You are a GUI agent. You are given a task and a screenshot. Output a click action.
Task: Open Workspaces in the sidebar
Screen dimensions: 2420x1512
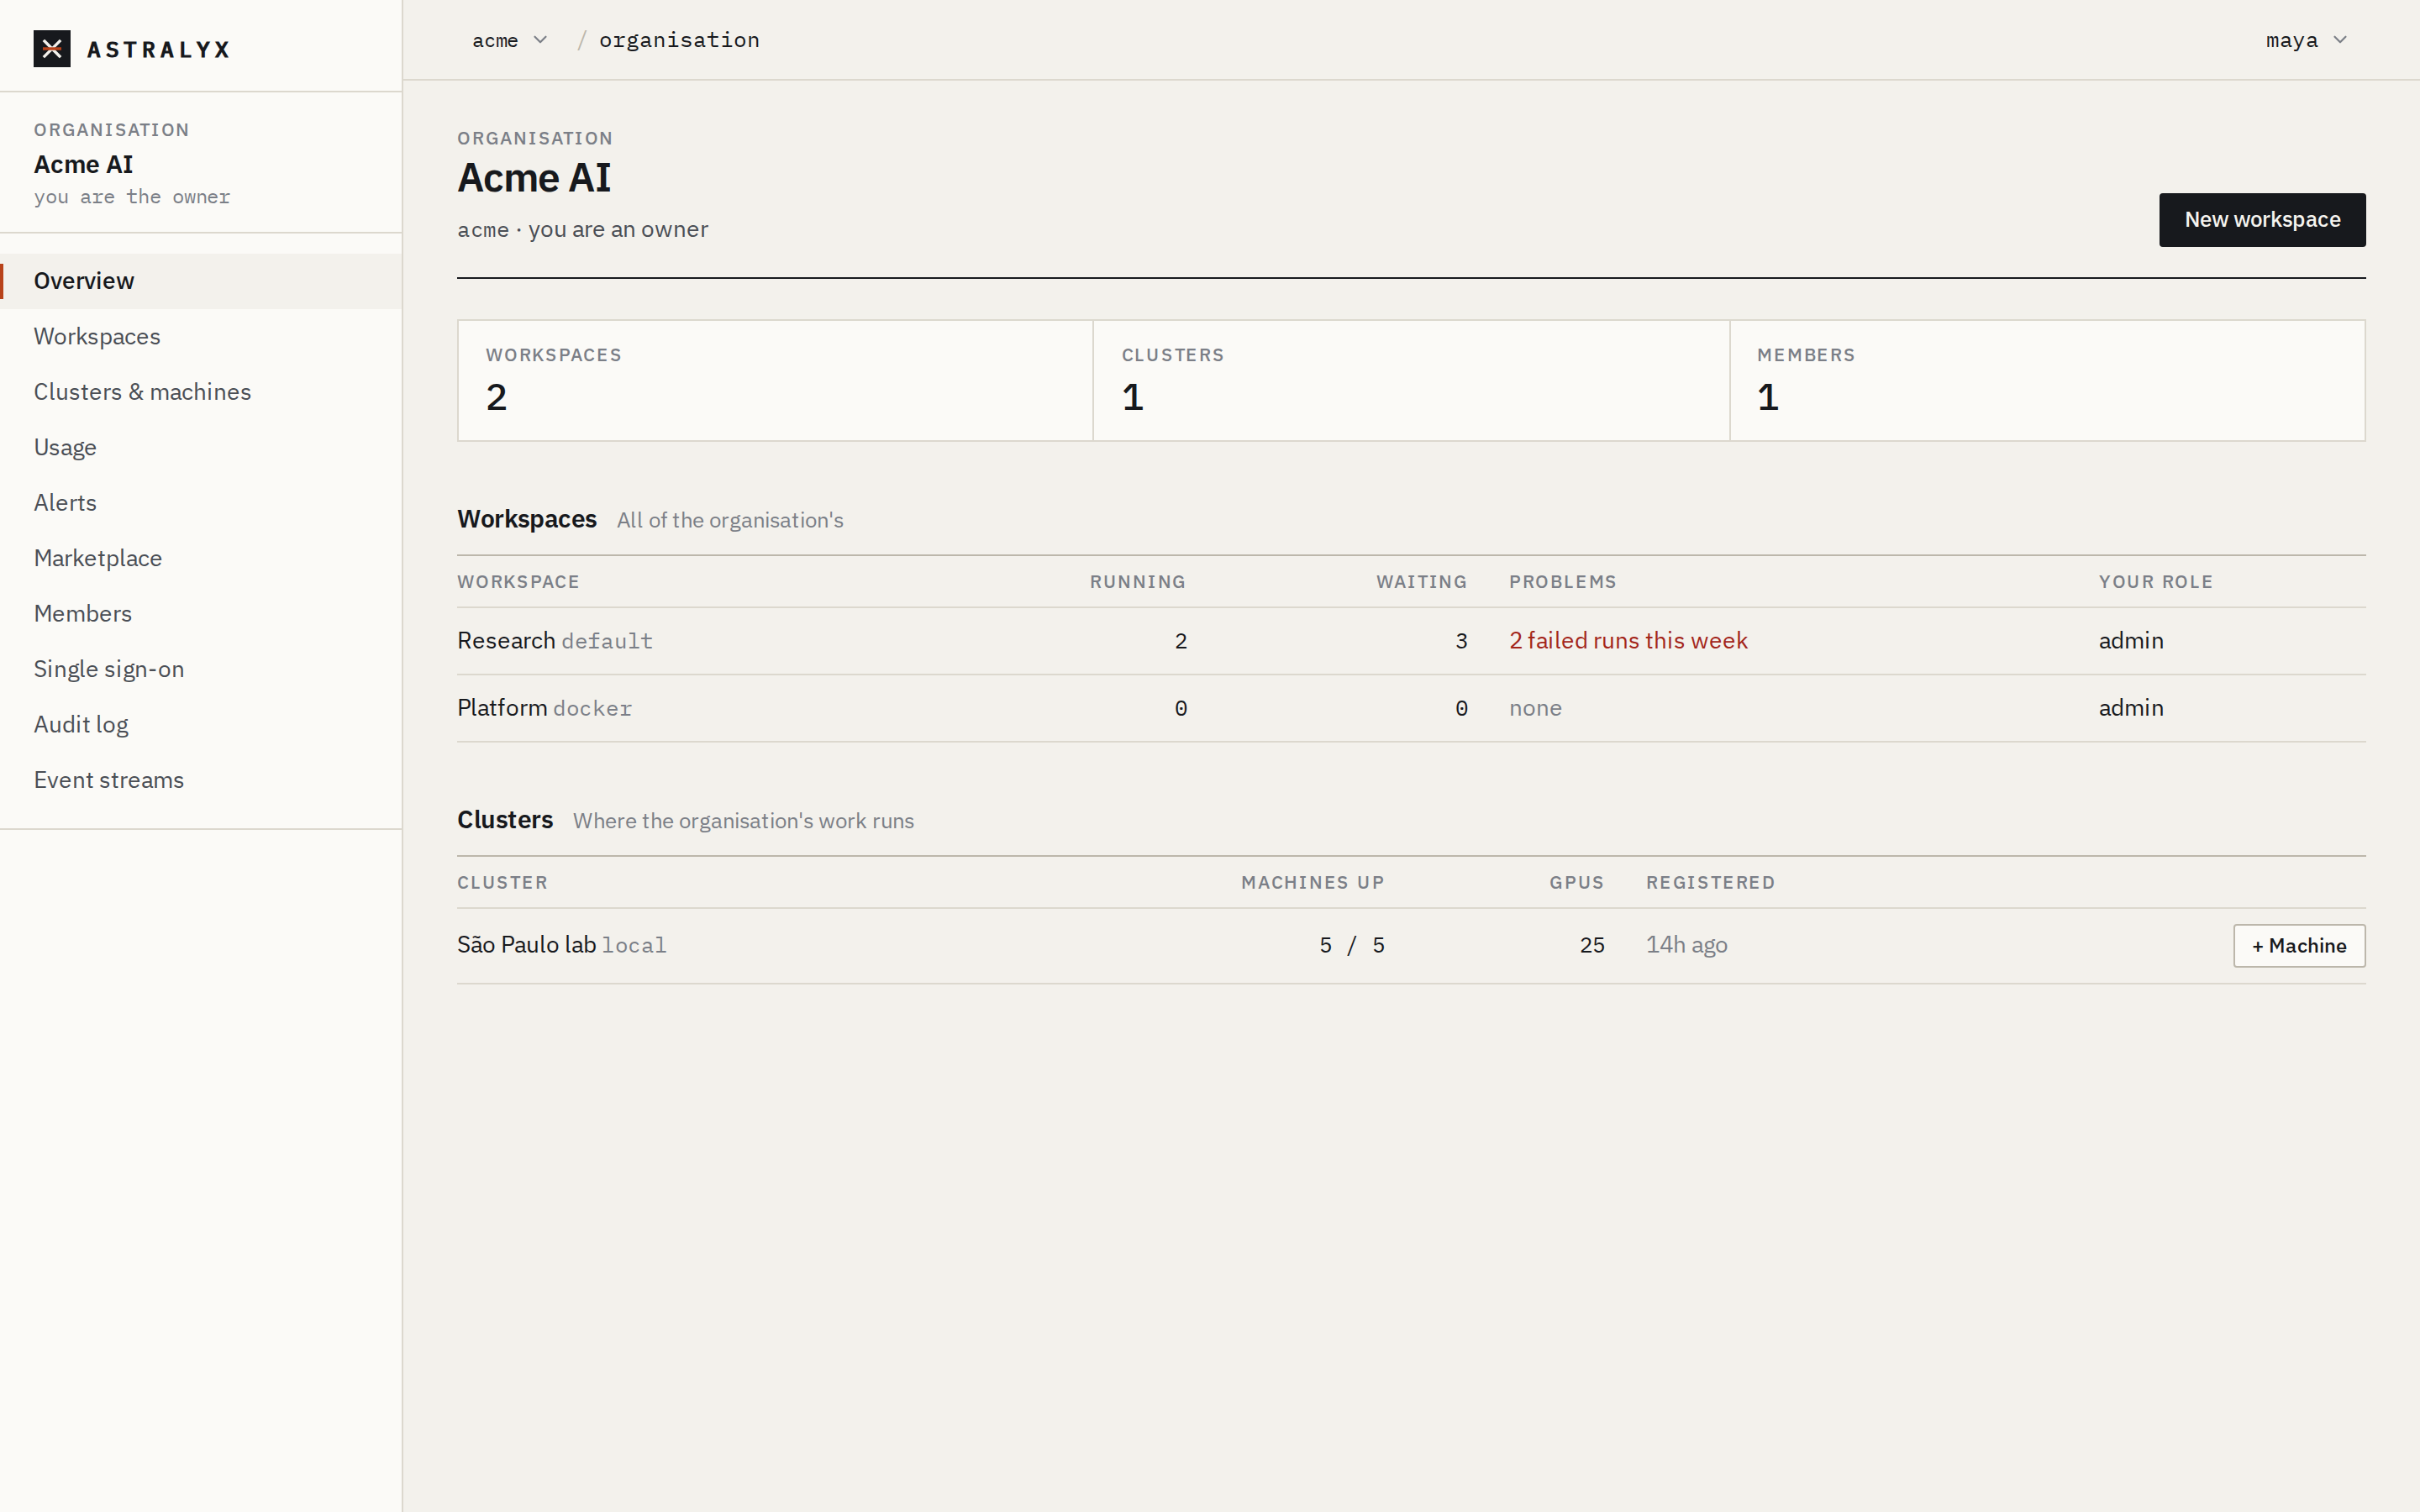click(x=201, y=336)
